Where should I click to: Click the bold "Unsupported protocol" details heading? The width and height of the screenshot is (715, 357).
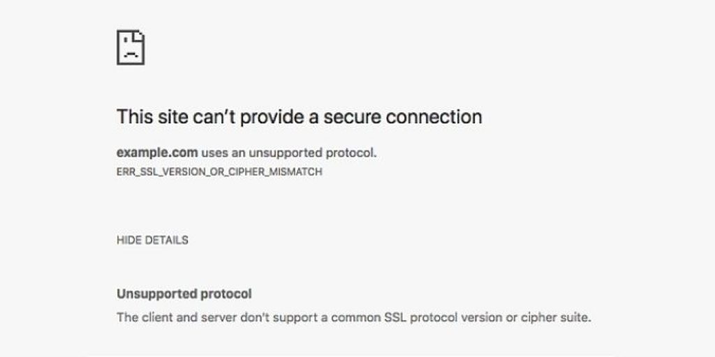184,294
